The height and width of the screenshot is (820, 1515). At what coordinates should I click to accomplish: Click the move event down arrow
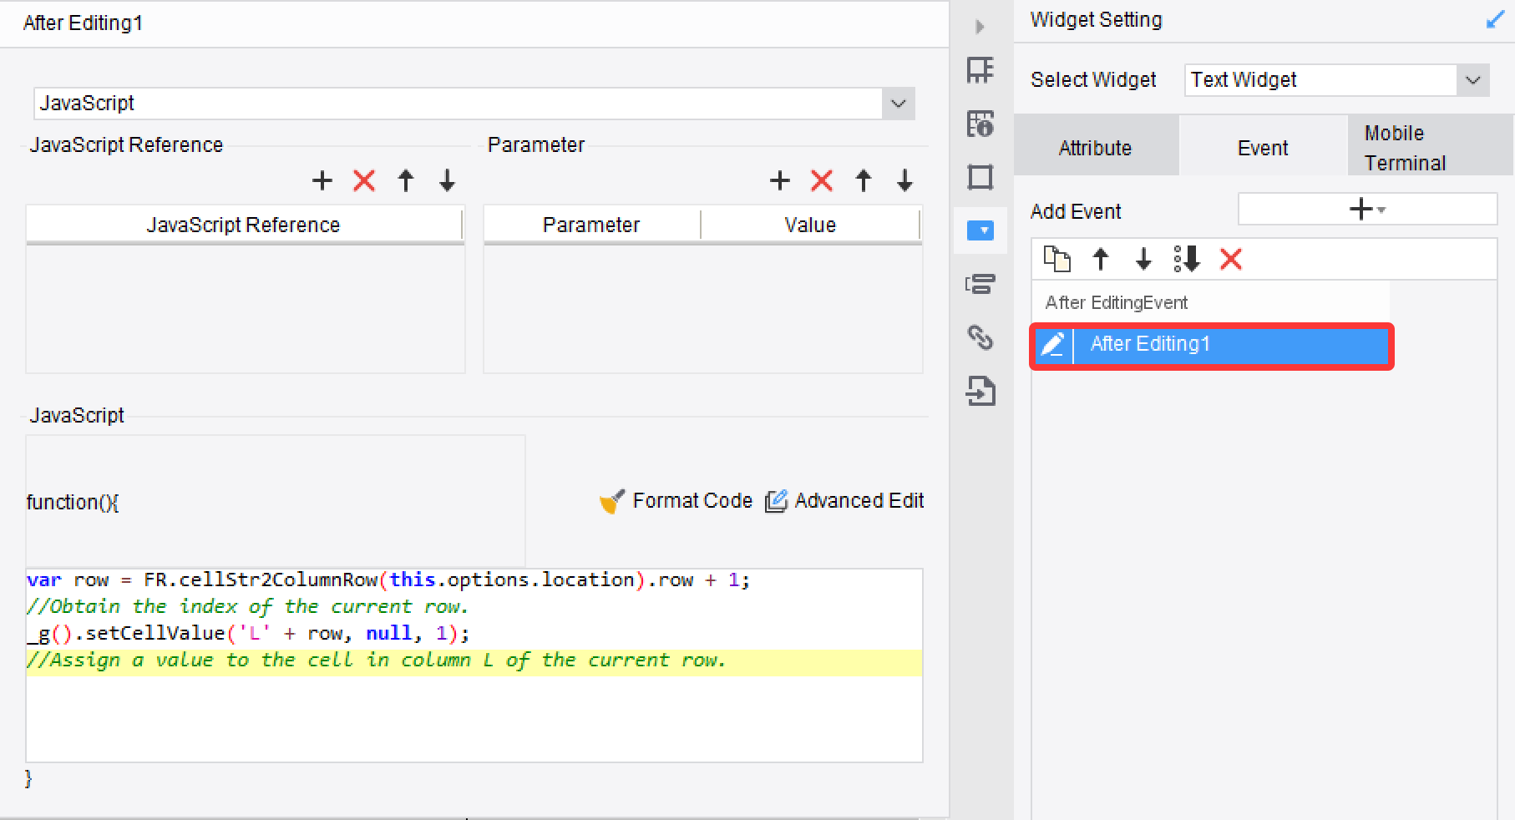(x=1143, y=260)
